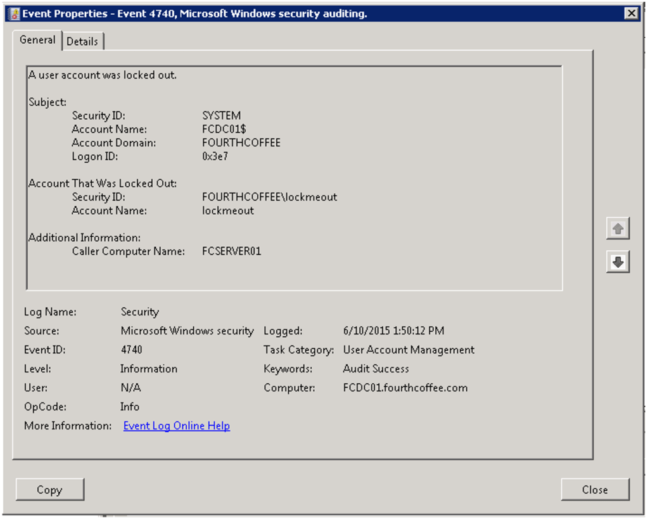Viewport: 648px width, 518px height.
Task: Close the Event Properties window with X
Action: pos(630,13)
